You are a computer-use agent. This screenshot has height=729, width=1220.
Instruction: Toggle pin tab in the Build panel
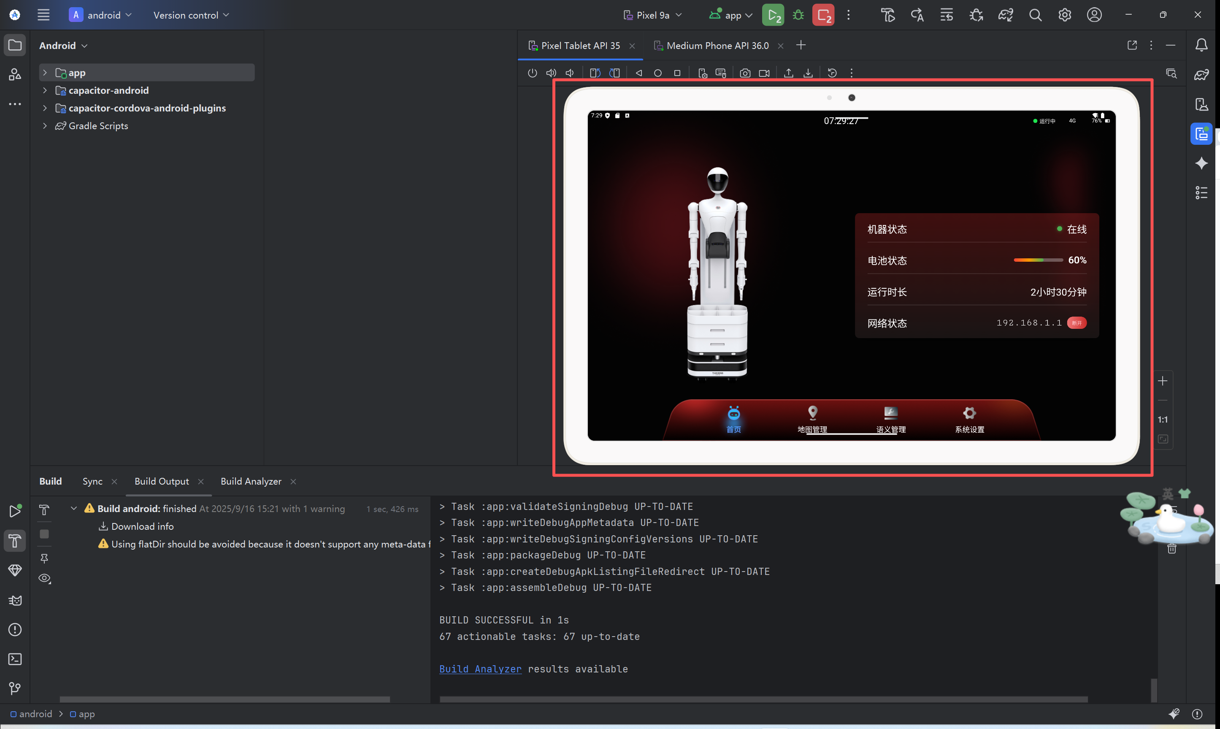pos(44,558)
